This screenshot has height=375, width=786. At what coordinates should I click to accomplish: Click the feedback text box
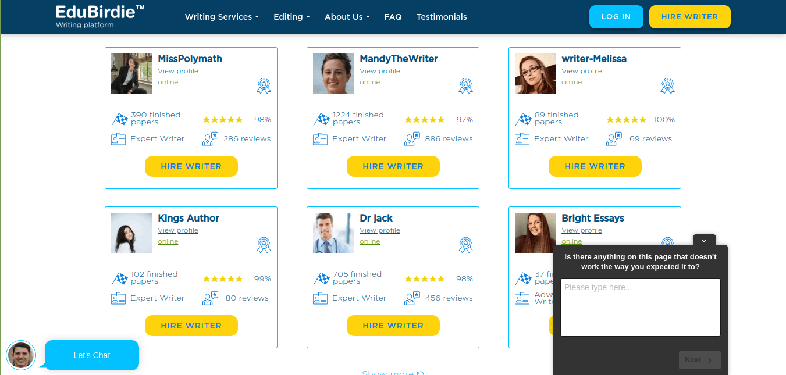[x=641, y=308]
